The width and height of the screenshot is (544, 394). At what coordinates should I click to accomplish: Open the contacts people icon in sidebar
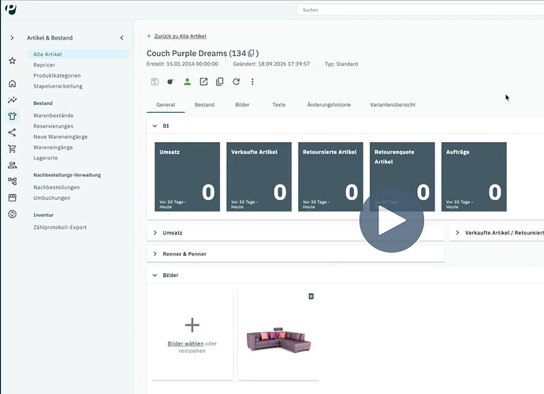(12, 165)
